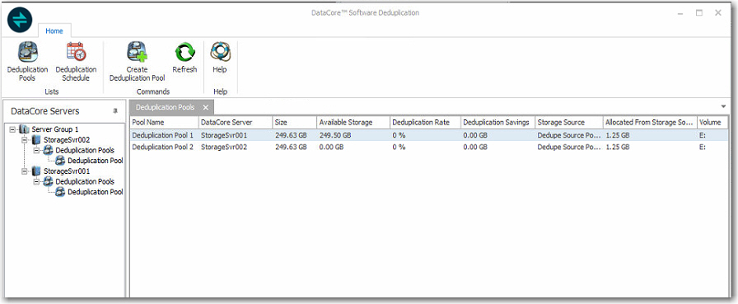
Task: Sort by Storage Source column header
Action: pos(569,123)
